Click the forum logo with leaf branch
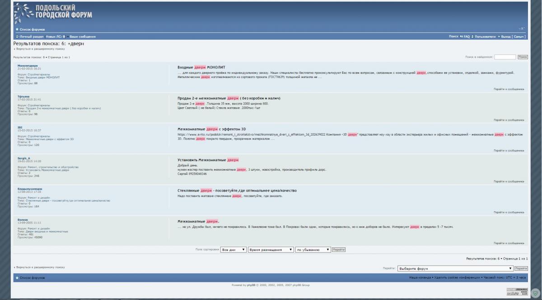 [x=53, y=14]
